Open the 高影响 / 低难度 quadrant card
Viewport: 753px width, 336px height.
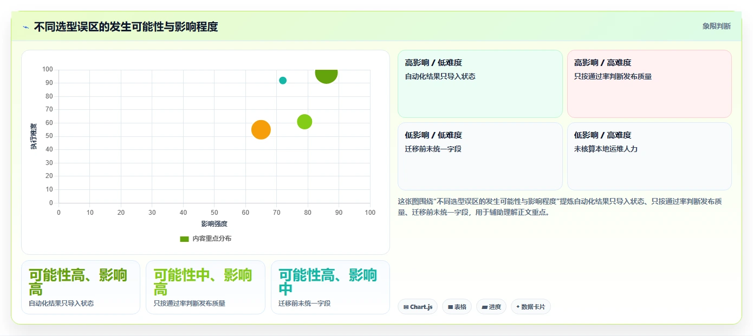(x=480, y=84)
